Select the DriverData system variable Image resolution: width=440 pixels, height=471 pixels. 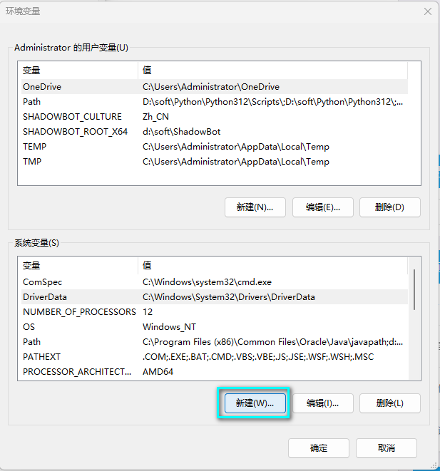214,297
